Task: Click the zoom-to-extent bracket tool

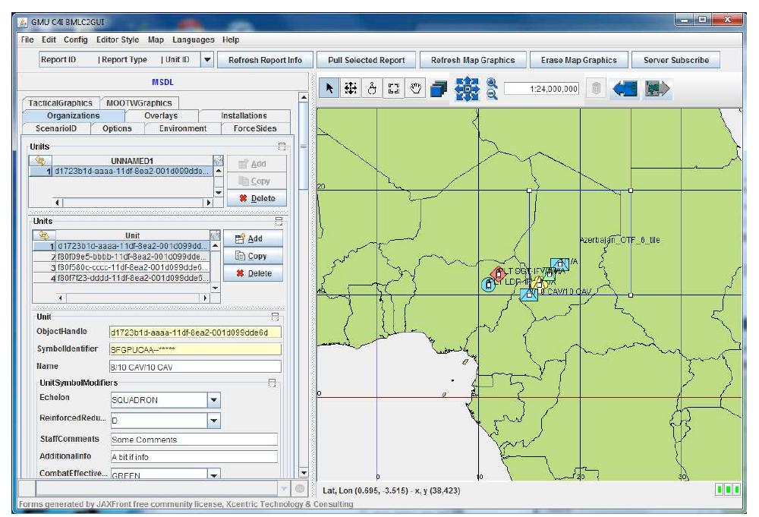Action: 393,88
